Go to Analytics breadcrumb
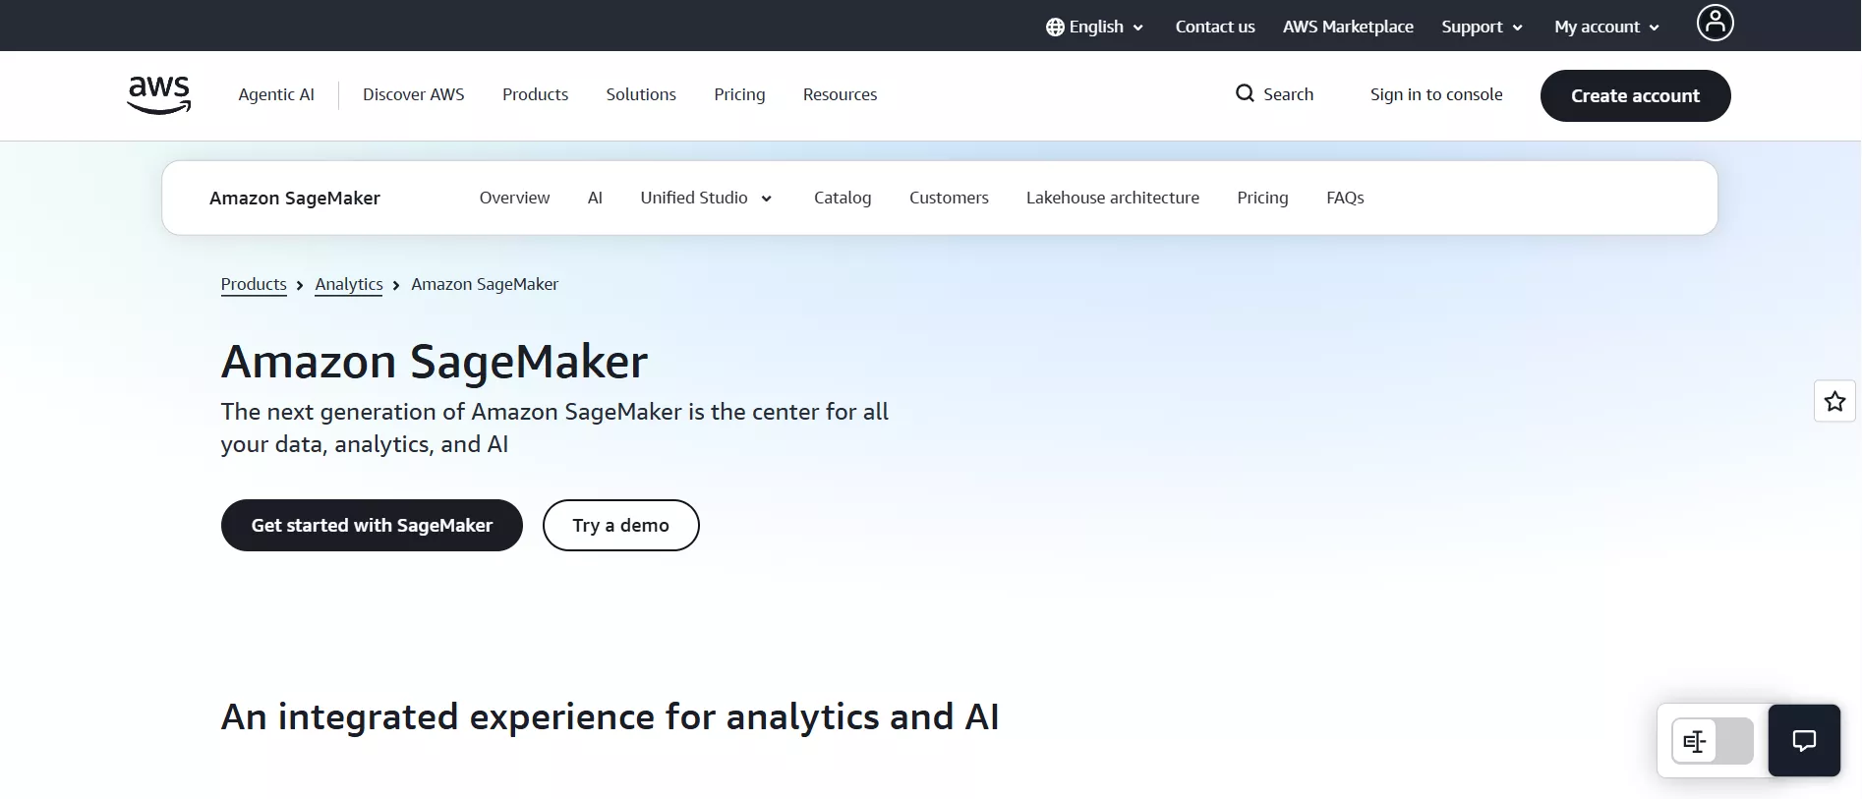The image size is (1862, 799). click(349, 284)
